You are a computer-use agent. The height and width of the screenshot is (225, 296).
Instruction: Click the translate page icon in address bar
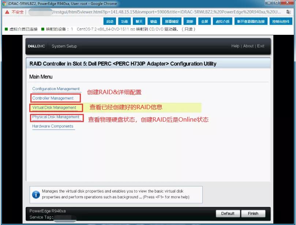click(x=288, y=12)
